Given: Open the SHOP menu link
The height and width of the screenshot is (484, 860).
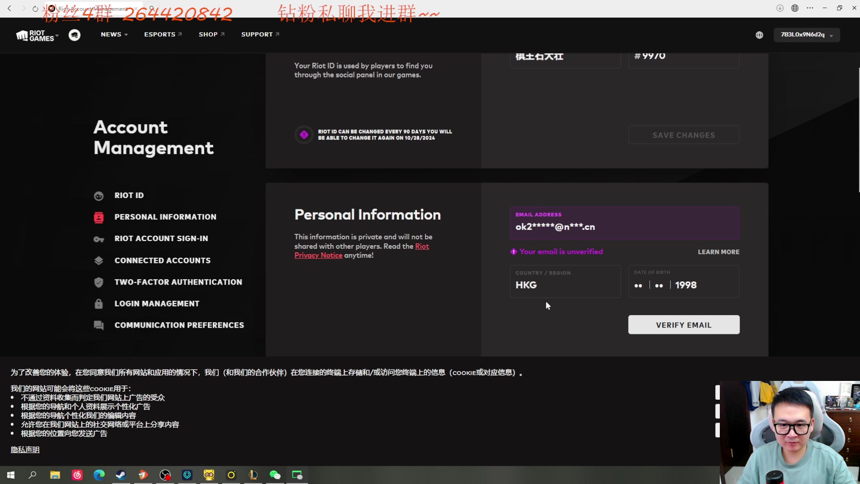Looking at the screenshot, I should click(x=211, y=35).
